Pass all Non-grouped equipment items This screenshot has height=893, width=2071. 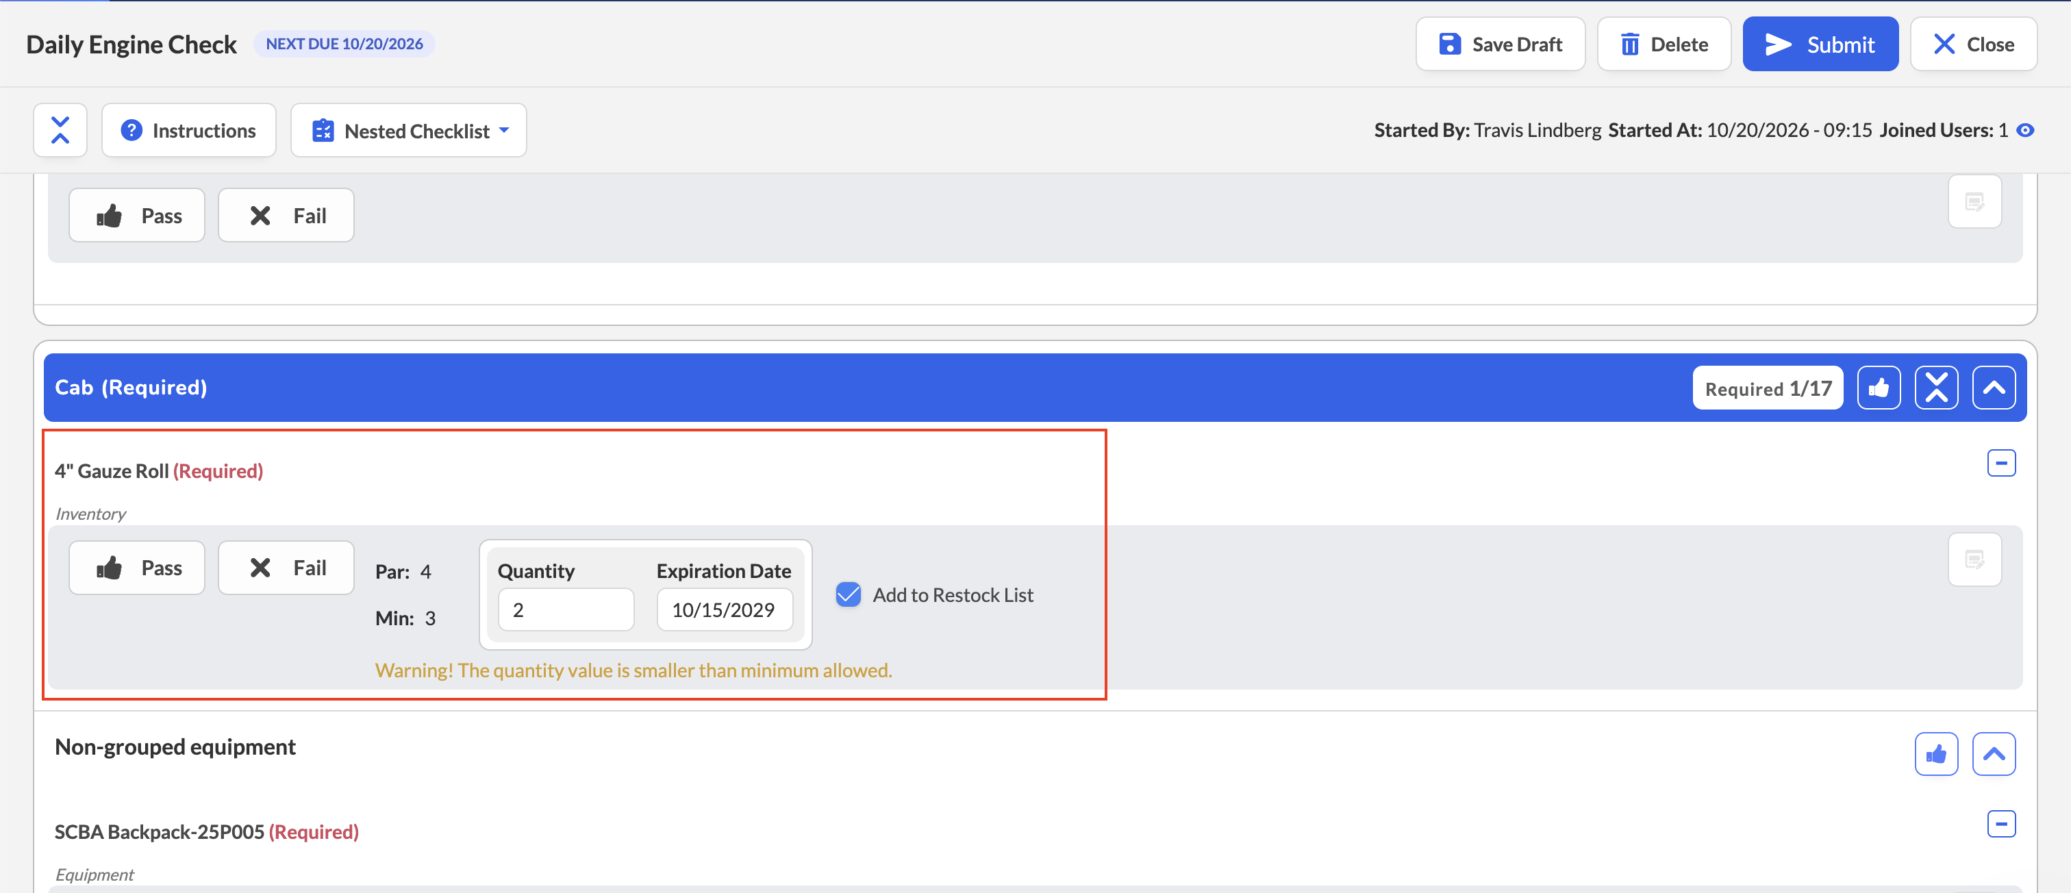pyautogui.click(x=1936, y=754)
